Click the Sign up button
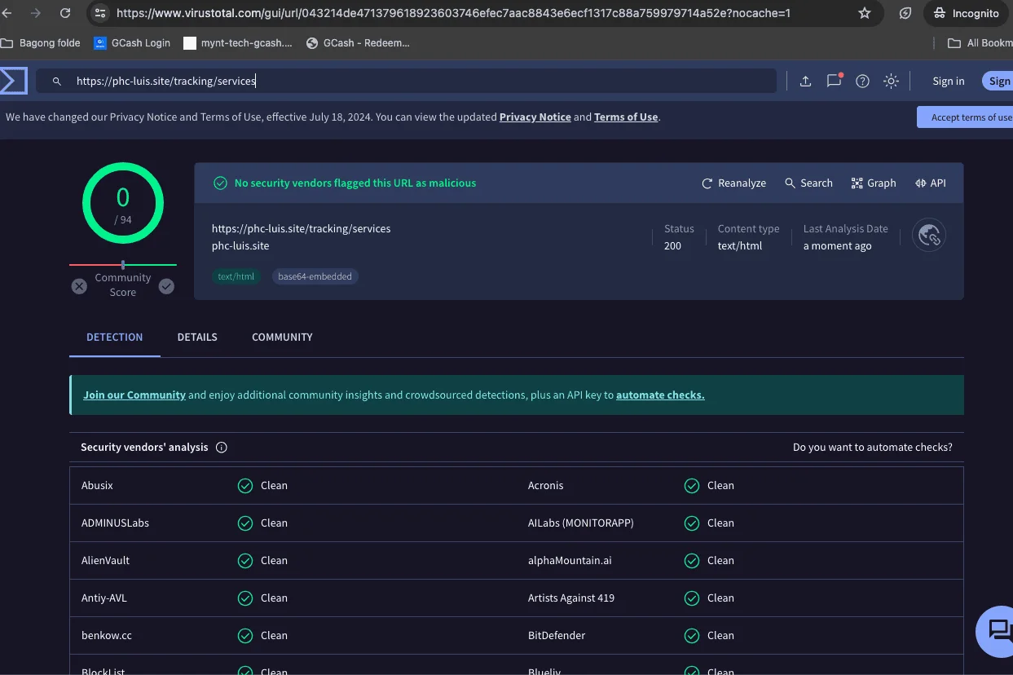The image size is (1013, 675). (998, 81)
